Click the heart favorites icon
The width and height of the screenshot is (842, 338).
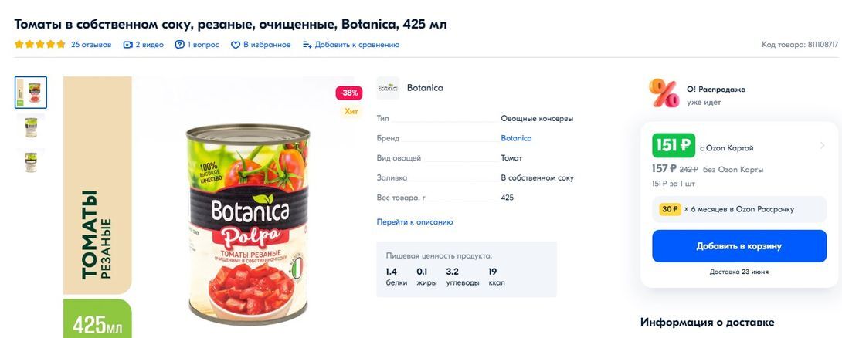(236, 45)
